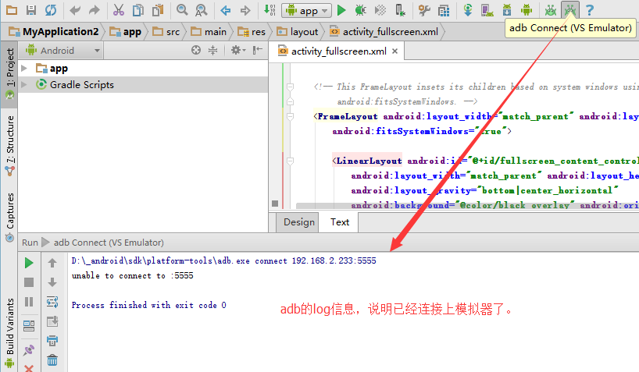Pause output in the Run panel
Viewport: 639px width, 372px height.
29,302
